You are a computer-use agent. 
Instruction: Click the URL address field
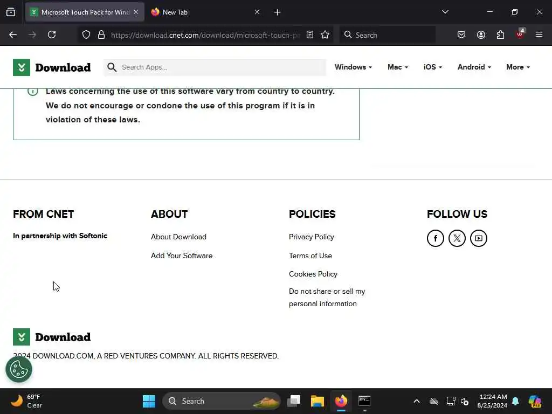click(x=205, y=35)
